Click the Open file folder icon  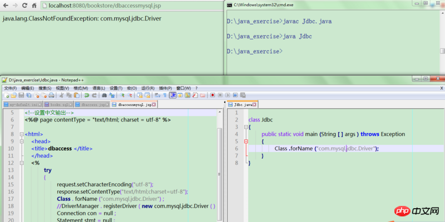coord(13,95)
